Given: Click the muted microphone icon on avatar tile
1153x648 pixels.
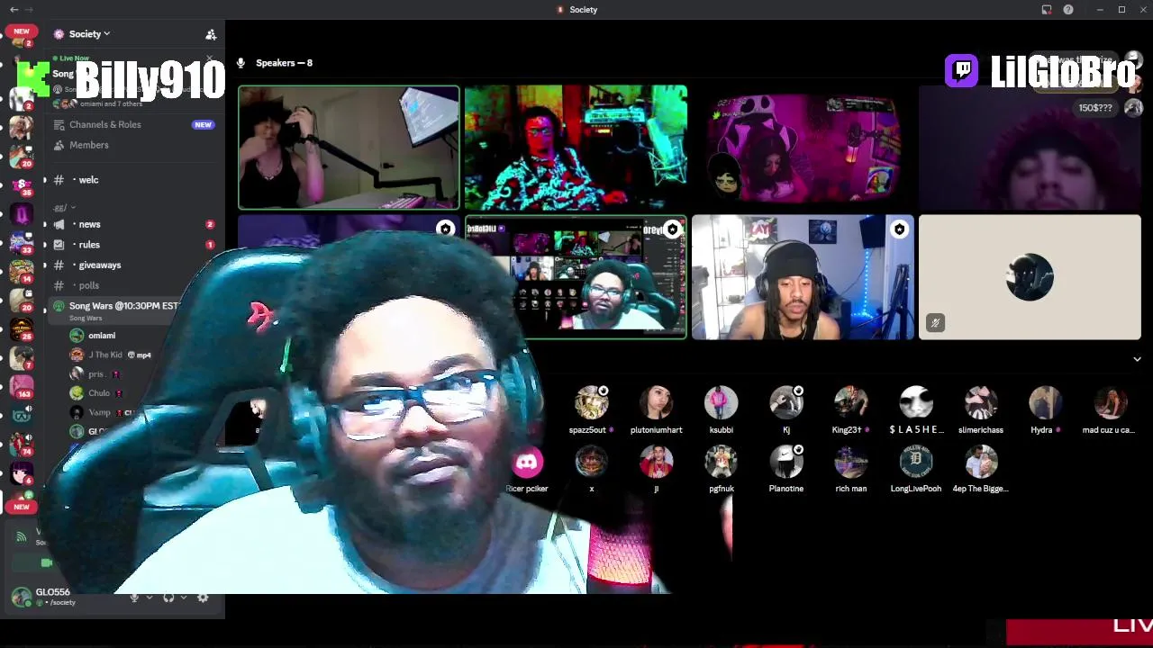Looking at the screenshot, I should [x=935, y=322].
